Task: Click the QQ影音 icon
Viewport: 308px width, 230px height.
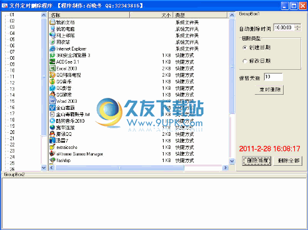Action: [52, 88]
